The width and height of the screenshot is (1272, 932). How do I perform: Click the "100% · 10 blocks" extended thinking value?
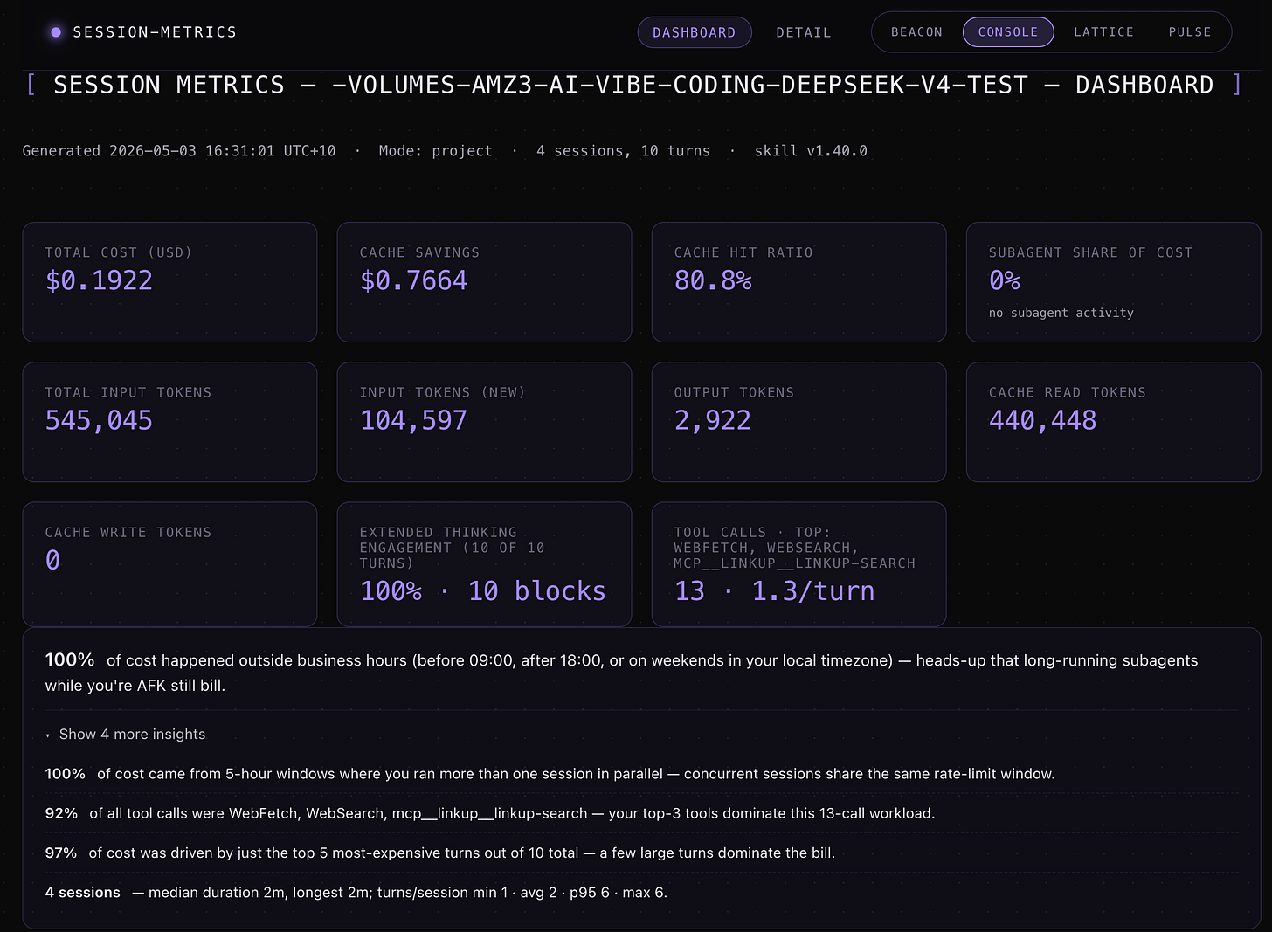(x=483, y=591)
